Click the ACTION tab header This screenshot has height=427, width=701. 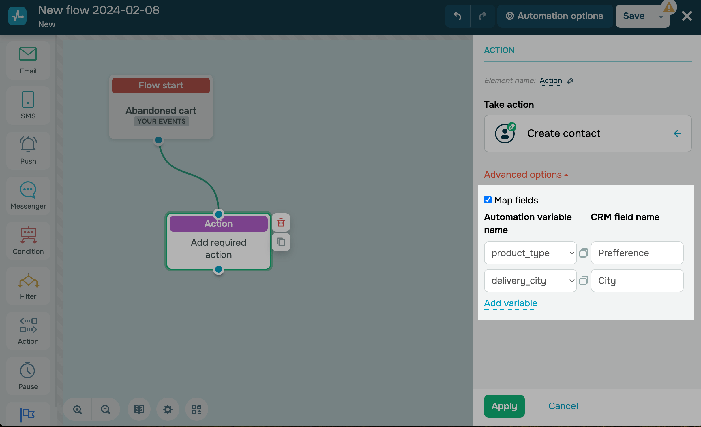tap(499, 50)
